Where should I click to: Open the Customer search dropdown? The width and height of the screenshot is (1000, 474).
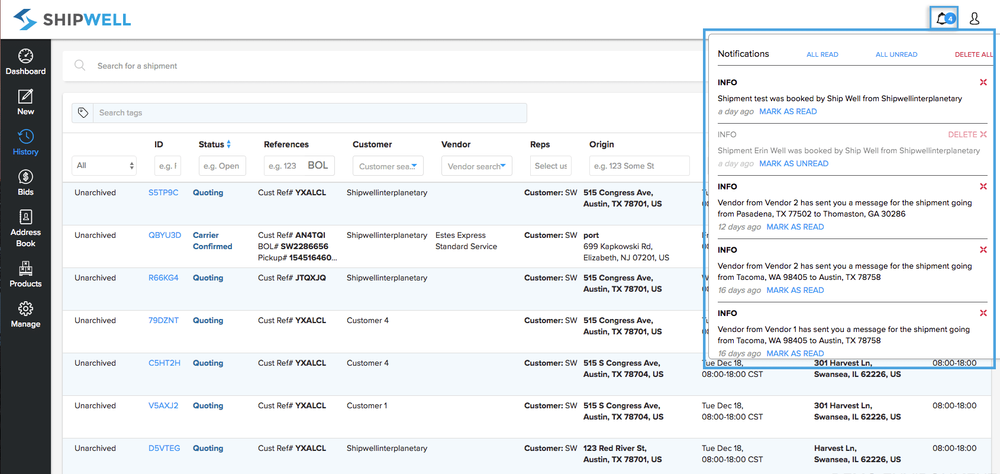click(388, 166)
